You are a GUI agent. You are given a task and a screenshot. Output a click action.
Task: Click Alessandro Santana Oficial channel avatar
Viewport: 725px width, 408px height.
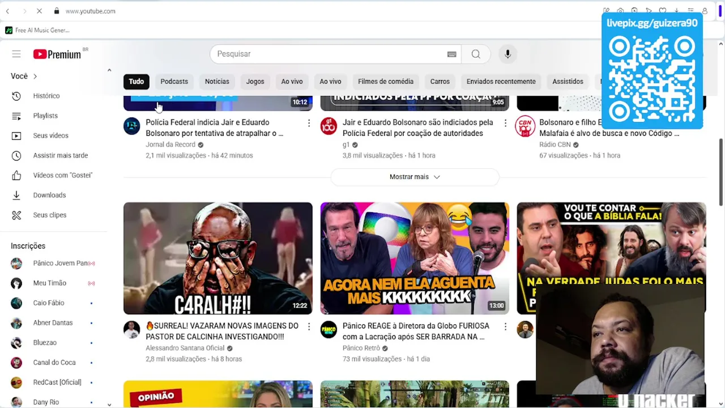[x=131, y=329]
